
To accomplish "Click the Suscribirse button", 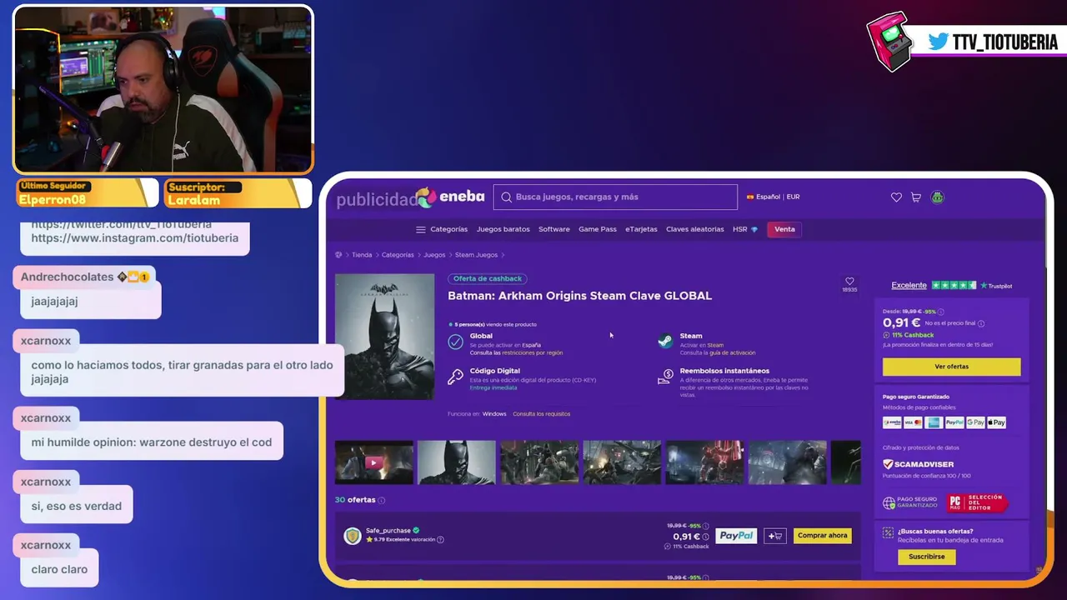I will coord(927,557).
